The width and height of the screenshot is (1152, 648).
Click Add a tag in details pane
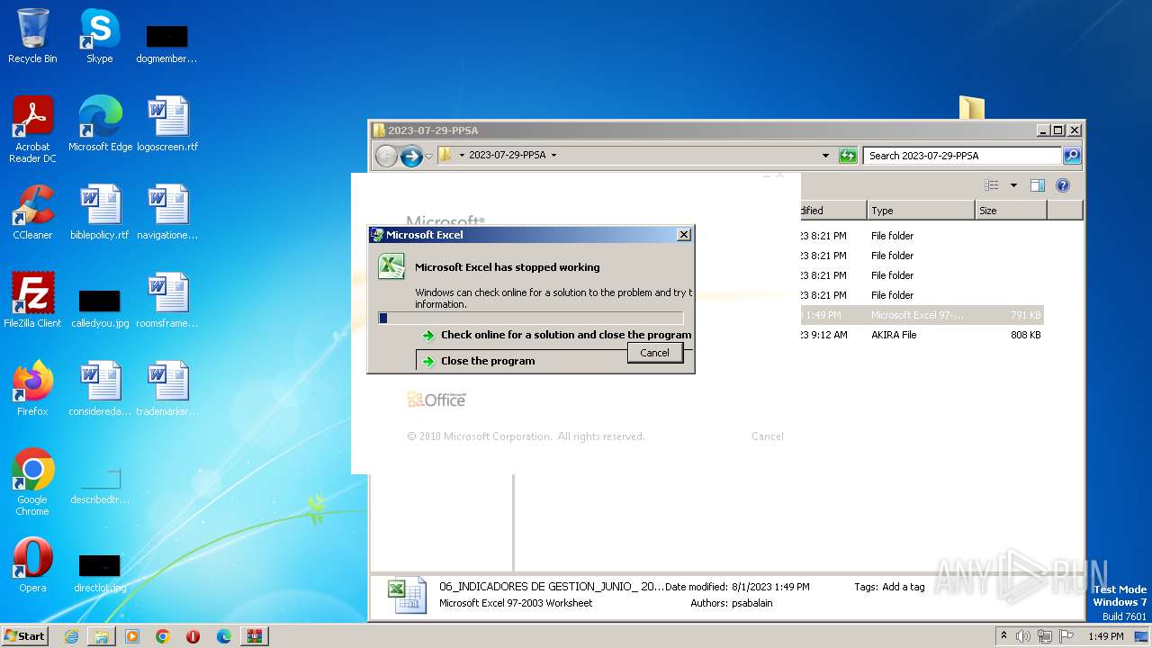tap(904, 587)
